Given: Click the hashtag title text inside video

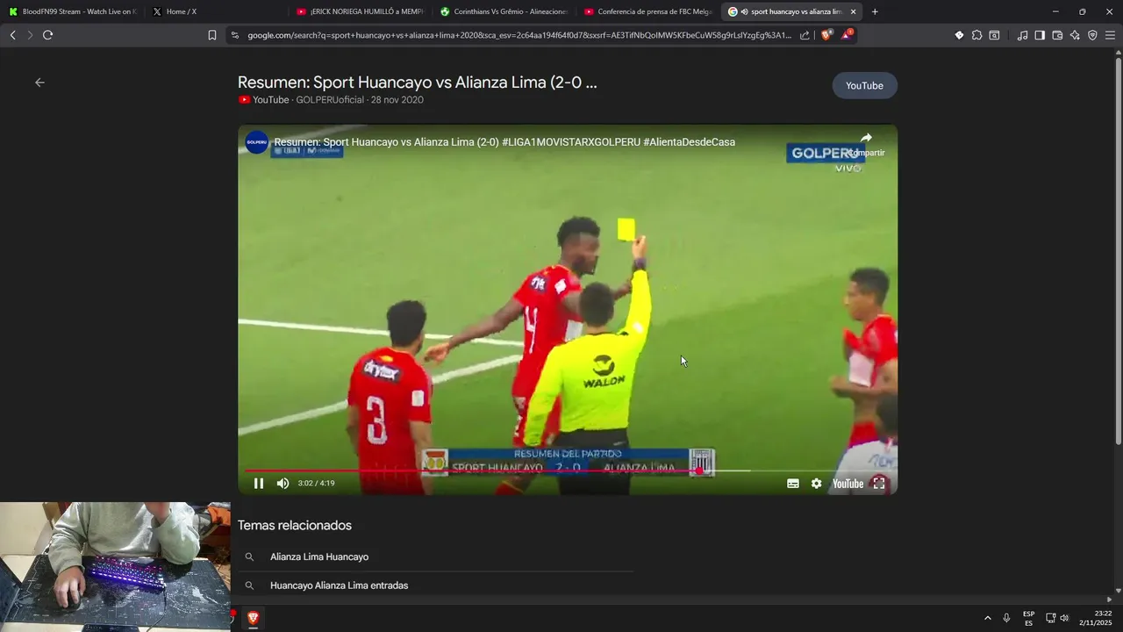Looking at the screenshot, I should coord(504,142).
